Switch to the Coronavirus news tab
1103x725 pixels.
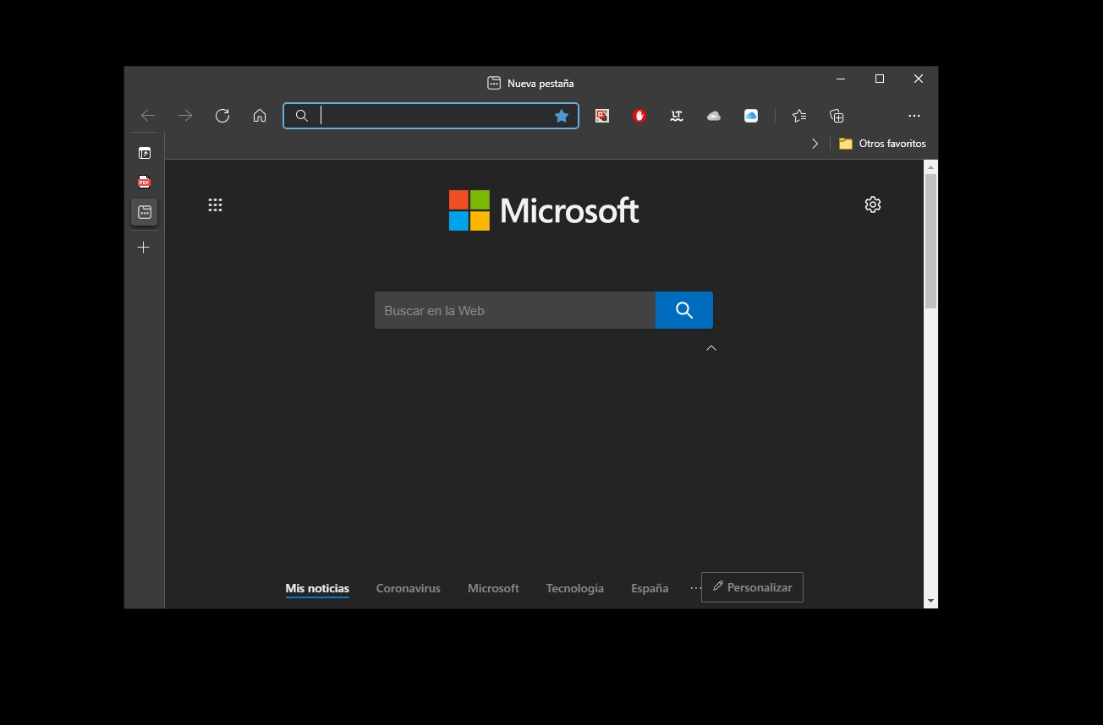pos(409,588)
